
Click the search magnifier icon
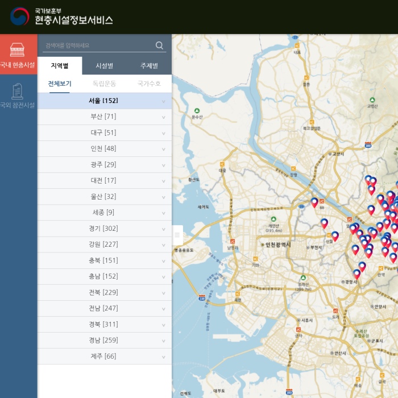tap(159, 45)
